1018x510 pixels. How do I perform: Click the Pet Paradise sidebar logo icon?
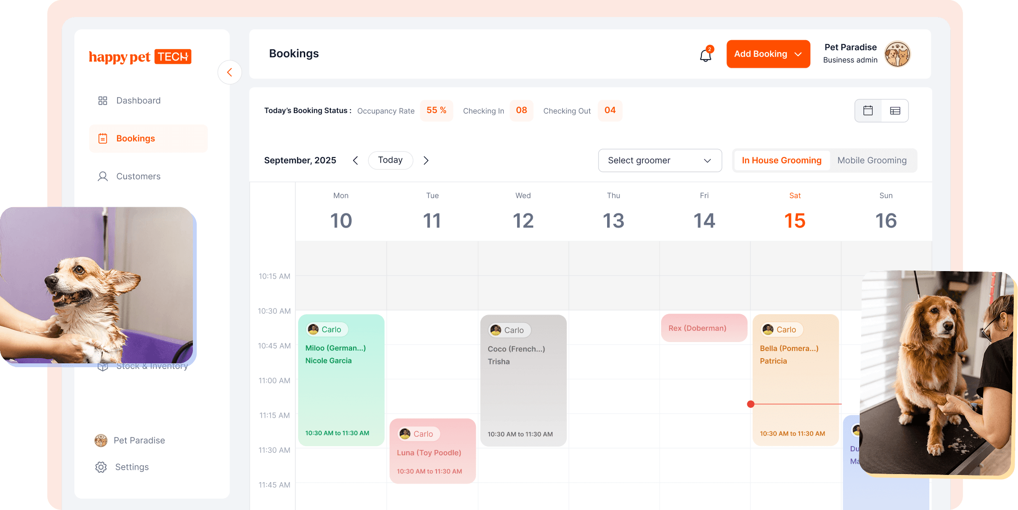(x=101, y=440)
